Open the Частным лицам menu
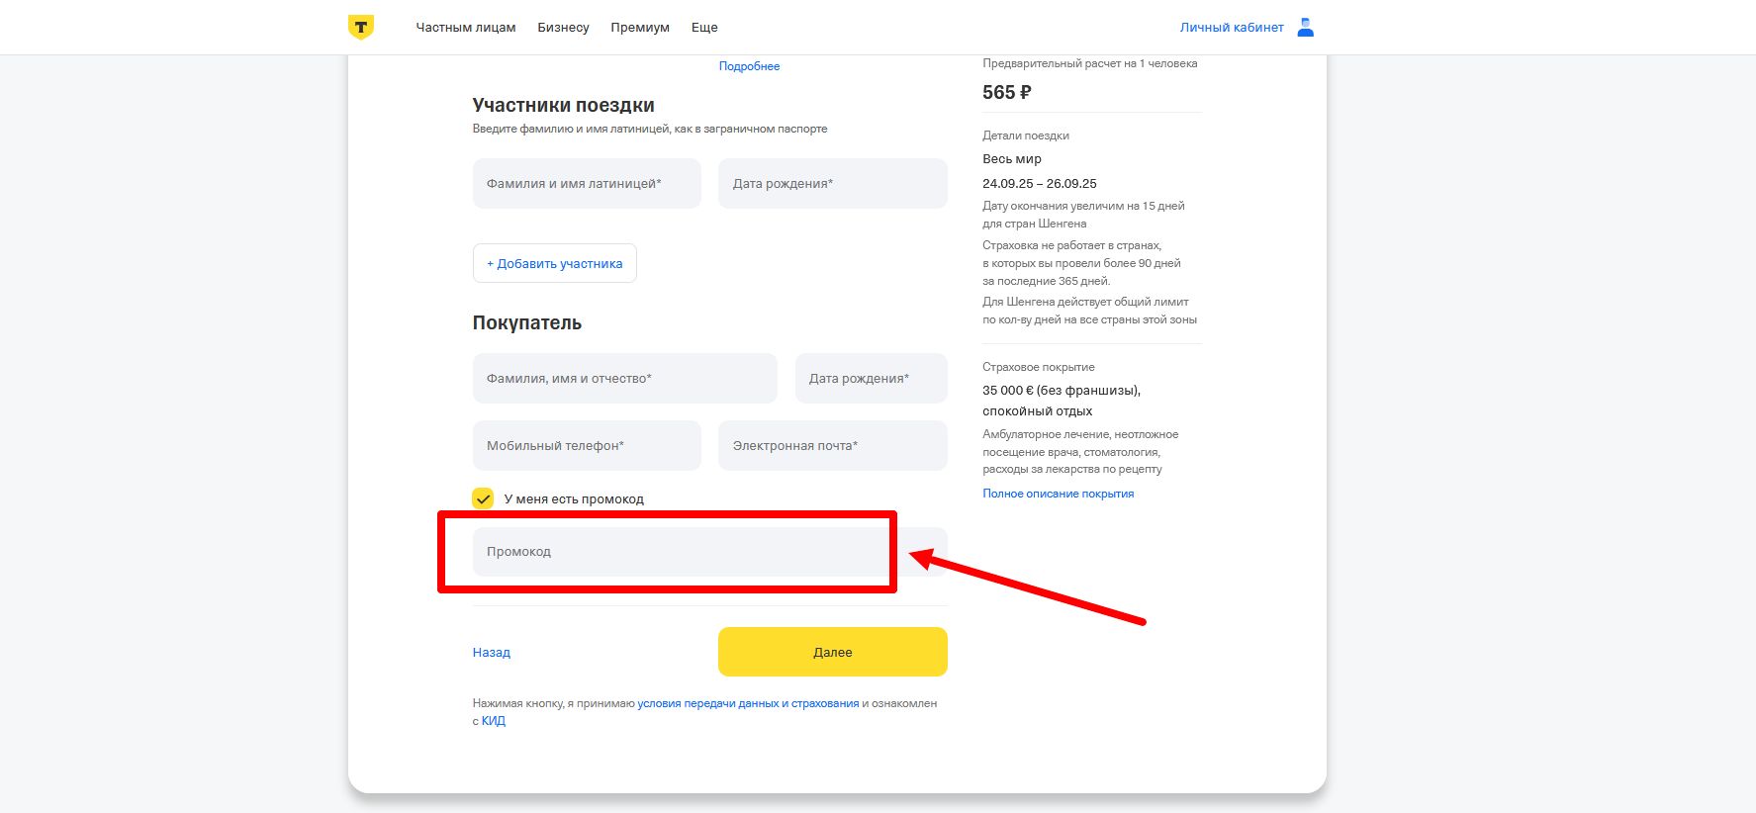 click(466, 27)
